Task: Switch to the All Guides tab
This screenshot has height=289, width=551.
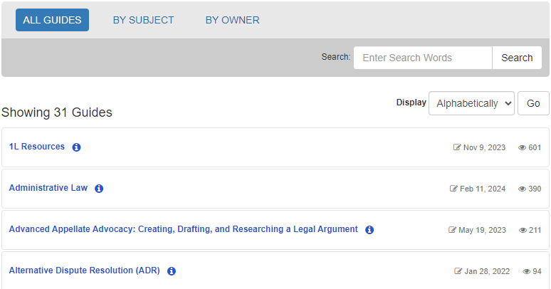Action: pos(52,20)
